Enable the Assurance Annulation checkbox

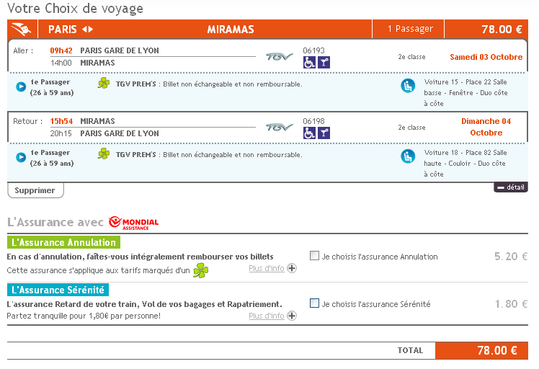[314, 256]
